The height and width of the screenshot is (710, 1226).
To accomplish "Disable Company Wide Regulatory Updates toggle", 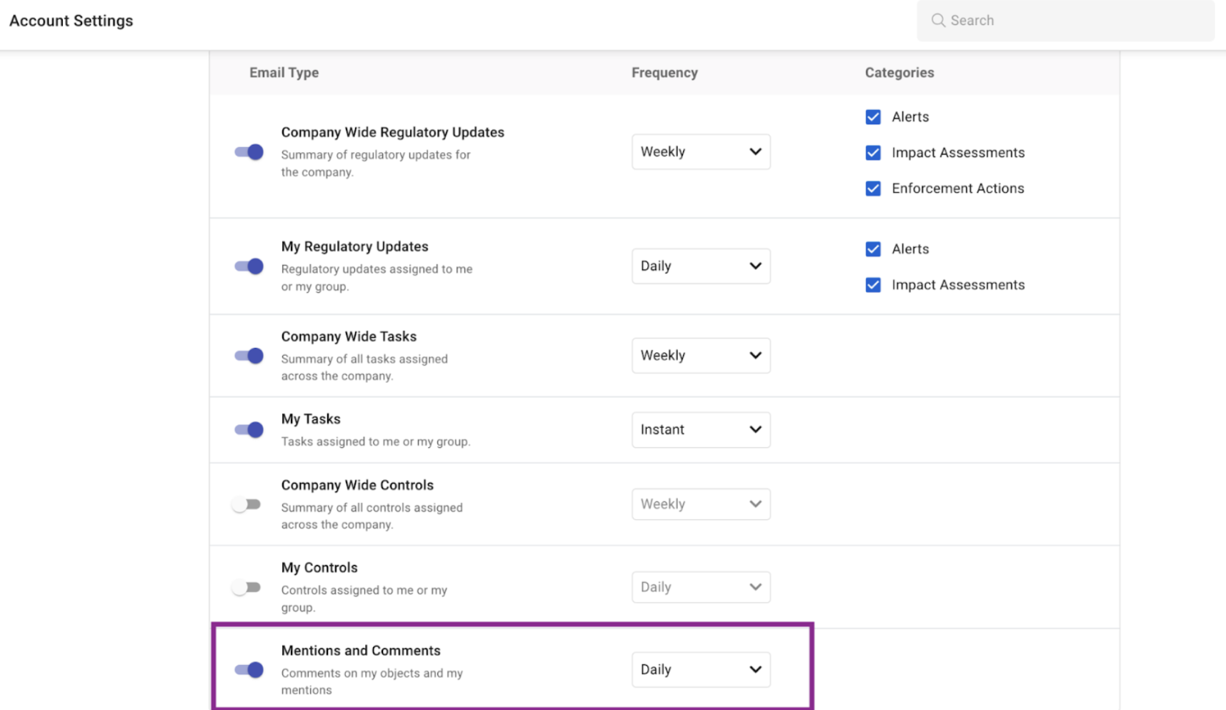I will click(x=249, y=152).
